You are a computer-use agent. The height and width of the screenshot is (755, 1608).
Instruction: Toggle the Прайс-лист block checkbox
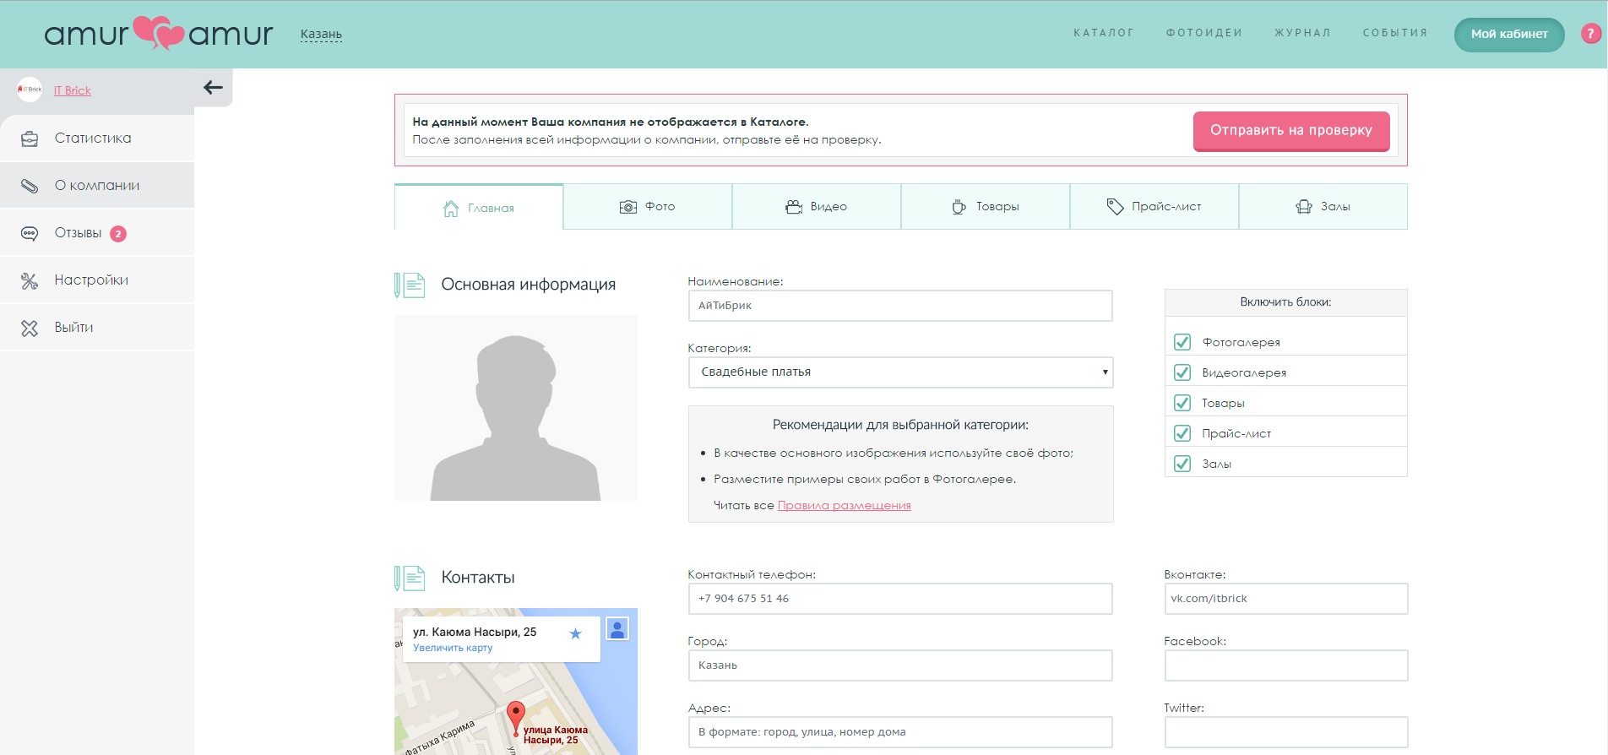[1182, 433]
